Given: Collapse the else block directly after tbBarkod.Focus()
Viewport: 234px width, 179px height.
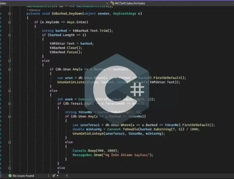Looking at the screenshot, I should pyautogui.click(x=9, y=61).
